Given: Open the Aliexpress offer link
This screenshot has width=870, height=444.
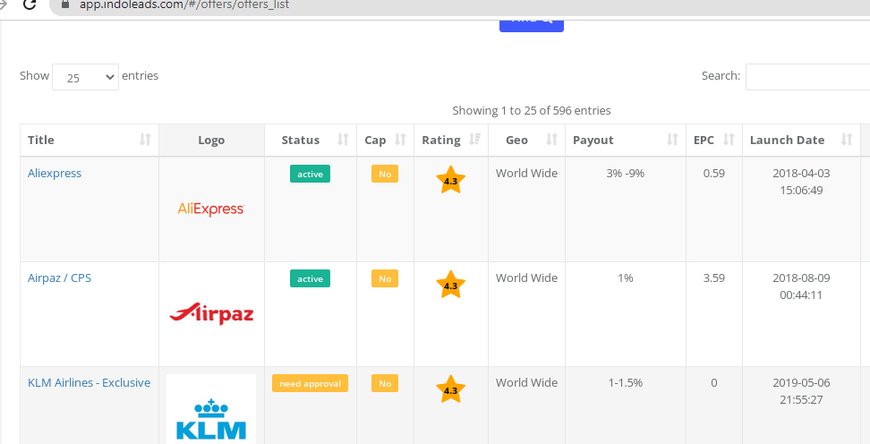Looking at the screenshot, I should (x=55, y=173).
